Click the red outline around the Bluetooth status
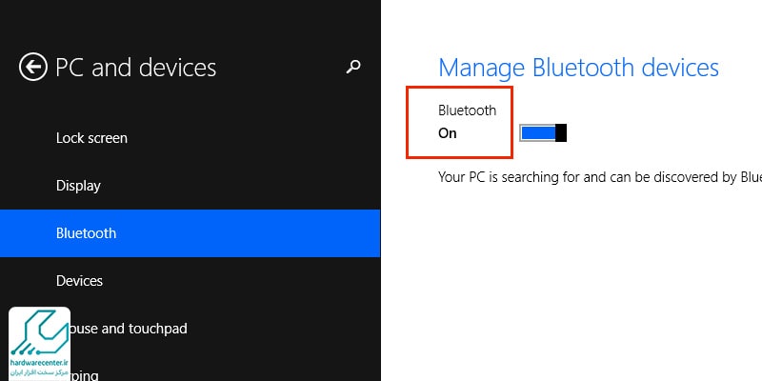 tap(459, 123)
